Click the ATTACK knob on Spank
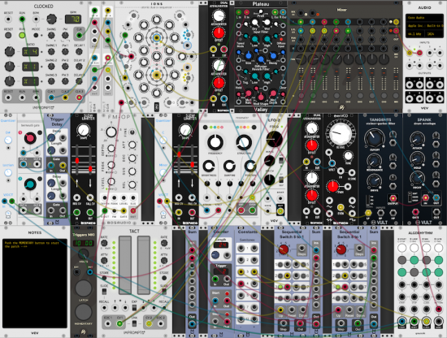Screen dimensions: 447x338 417,139
